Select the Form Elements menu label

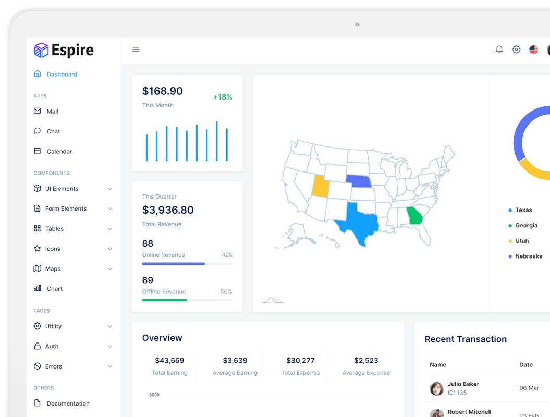pos(66,208)
